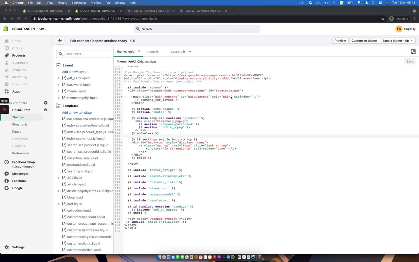This screenshot has height=262, width=419.
Task: Open theme.pagefly.liquid file
Action: point(82,98)
